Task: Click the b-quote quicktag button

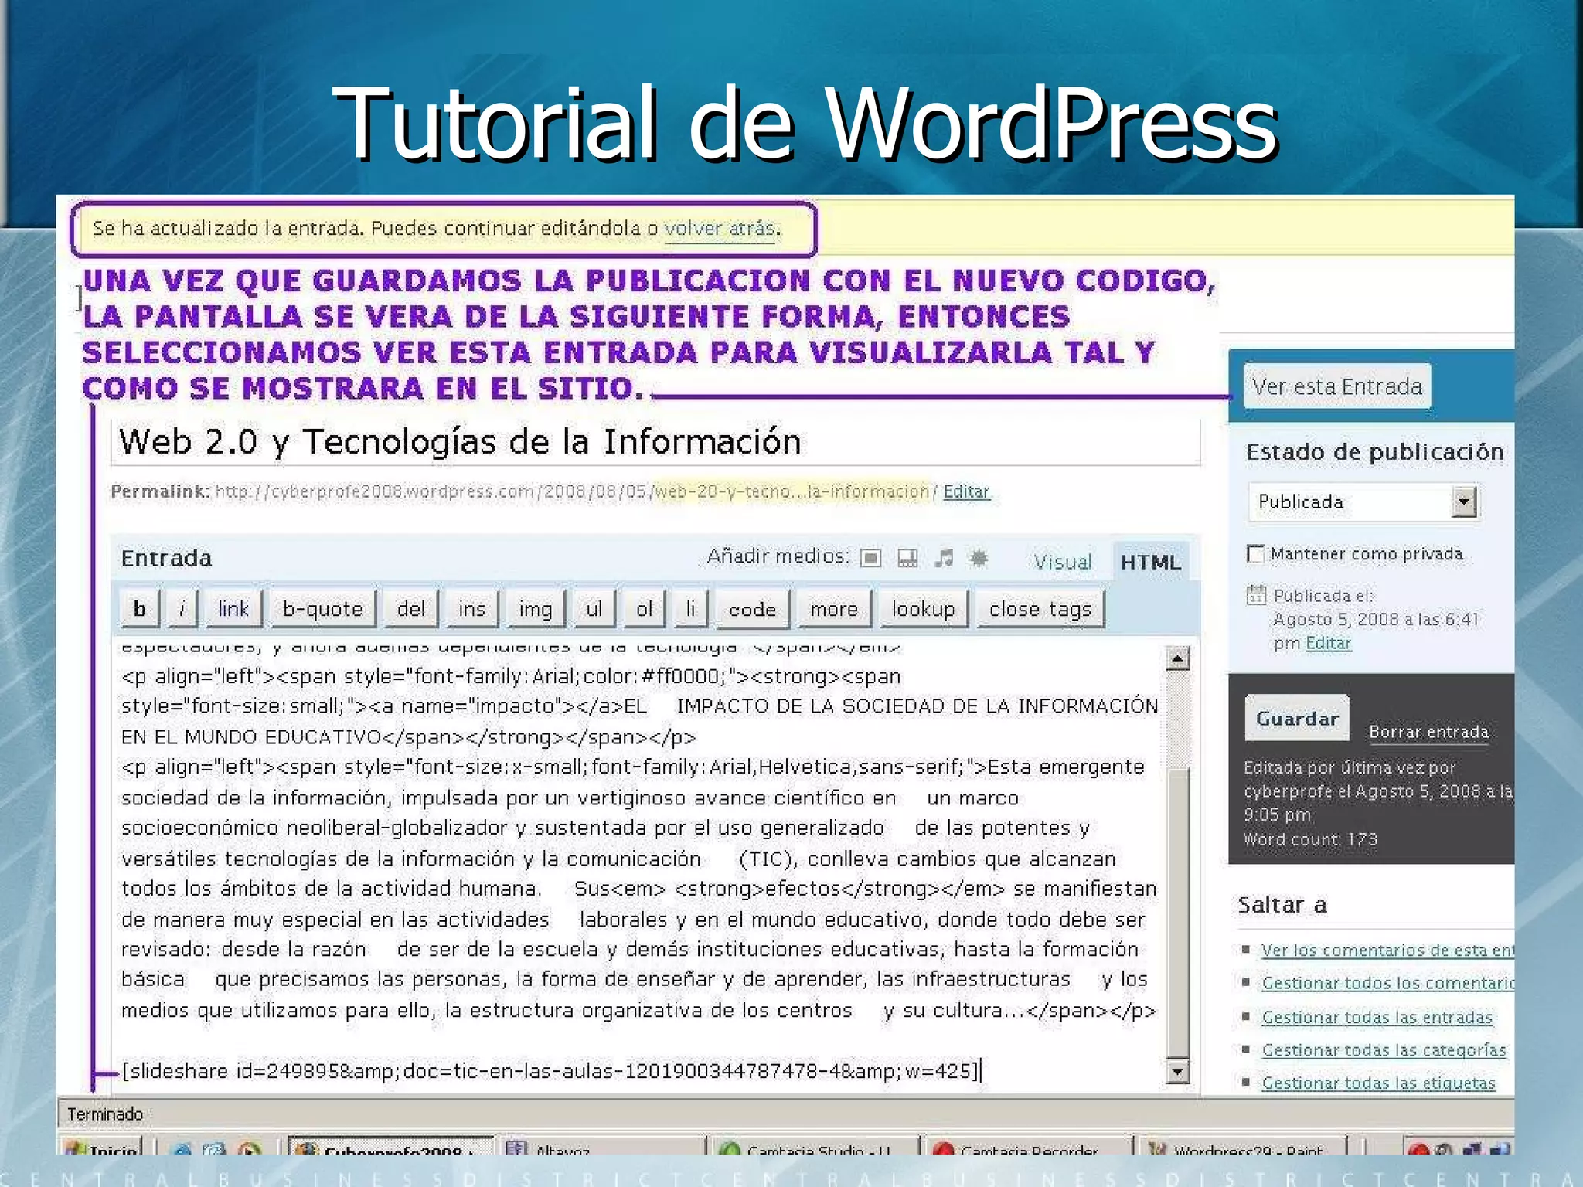Action: [x=323, y=609]
